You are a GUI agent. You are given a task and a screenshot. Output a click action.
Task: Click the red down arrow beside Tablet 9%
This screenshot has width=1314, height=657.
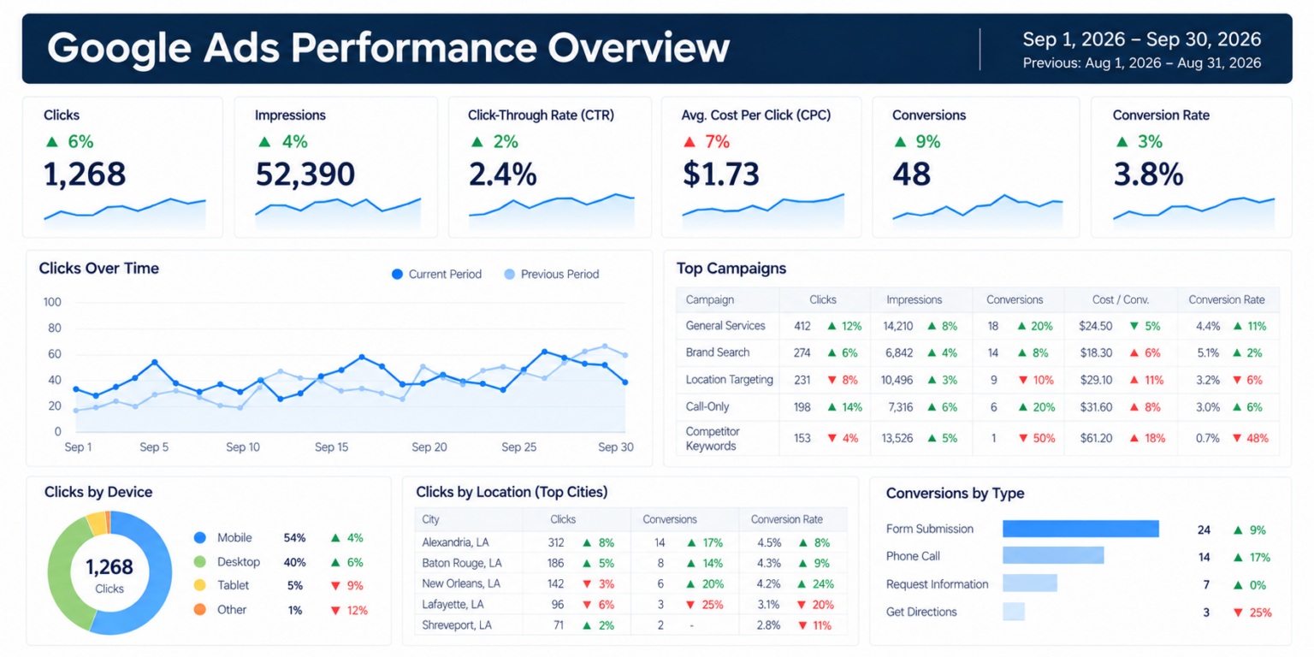pyautogui.click(x=335, y=586)
